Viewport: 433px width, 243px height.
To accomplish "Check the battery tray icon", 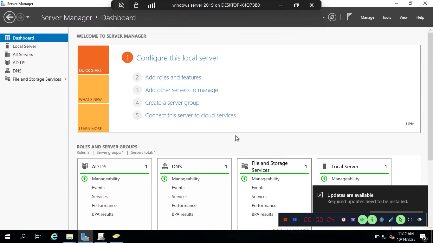I will (377, 237).
